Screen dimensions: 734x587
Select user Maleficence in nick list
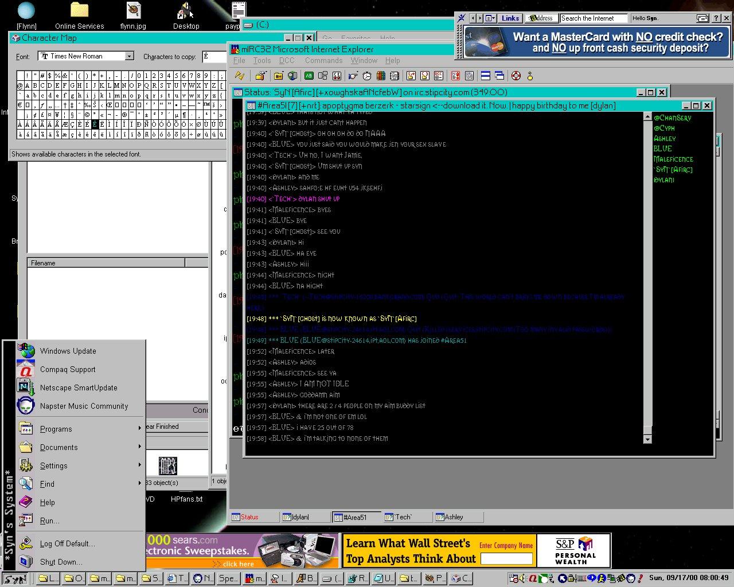(673, 159)
